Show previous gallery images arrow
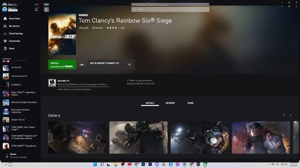Image resolution: width=300 pixels, height=168 pixels. 285,115
